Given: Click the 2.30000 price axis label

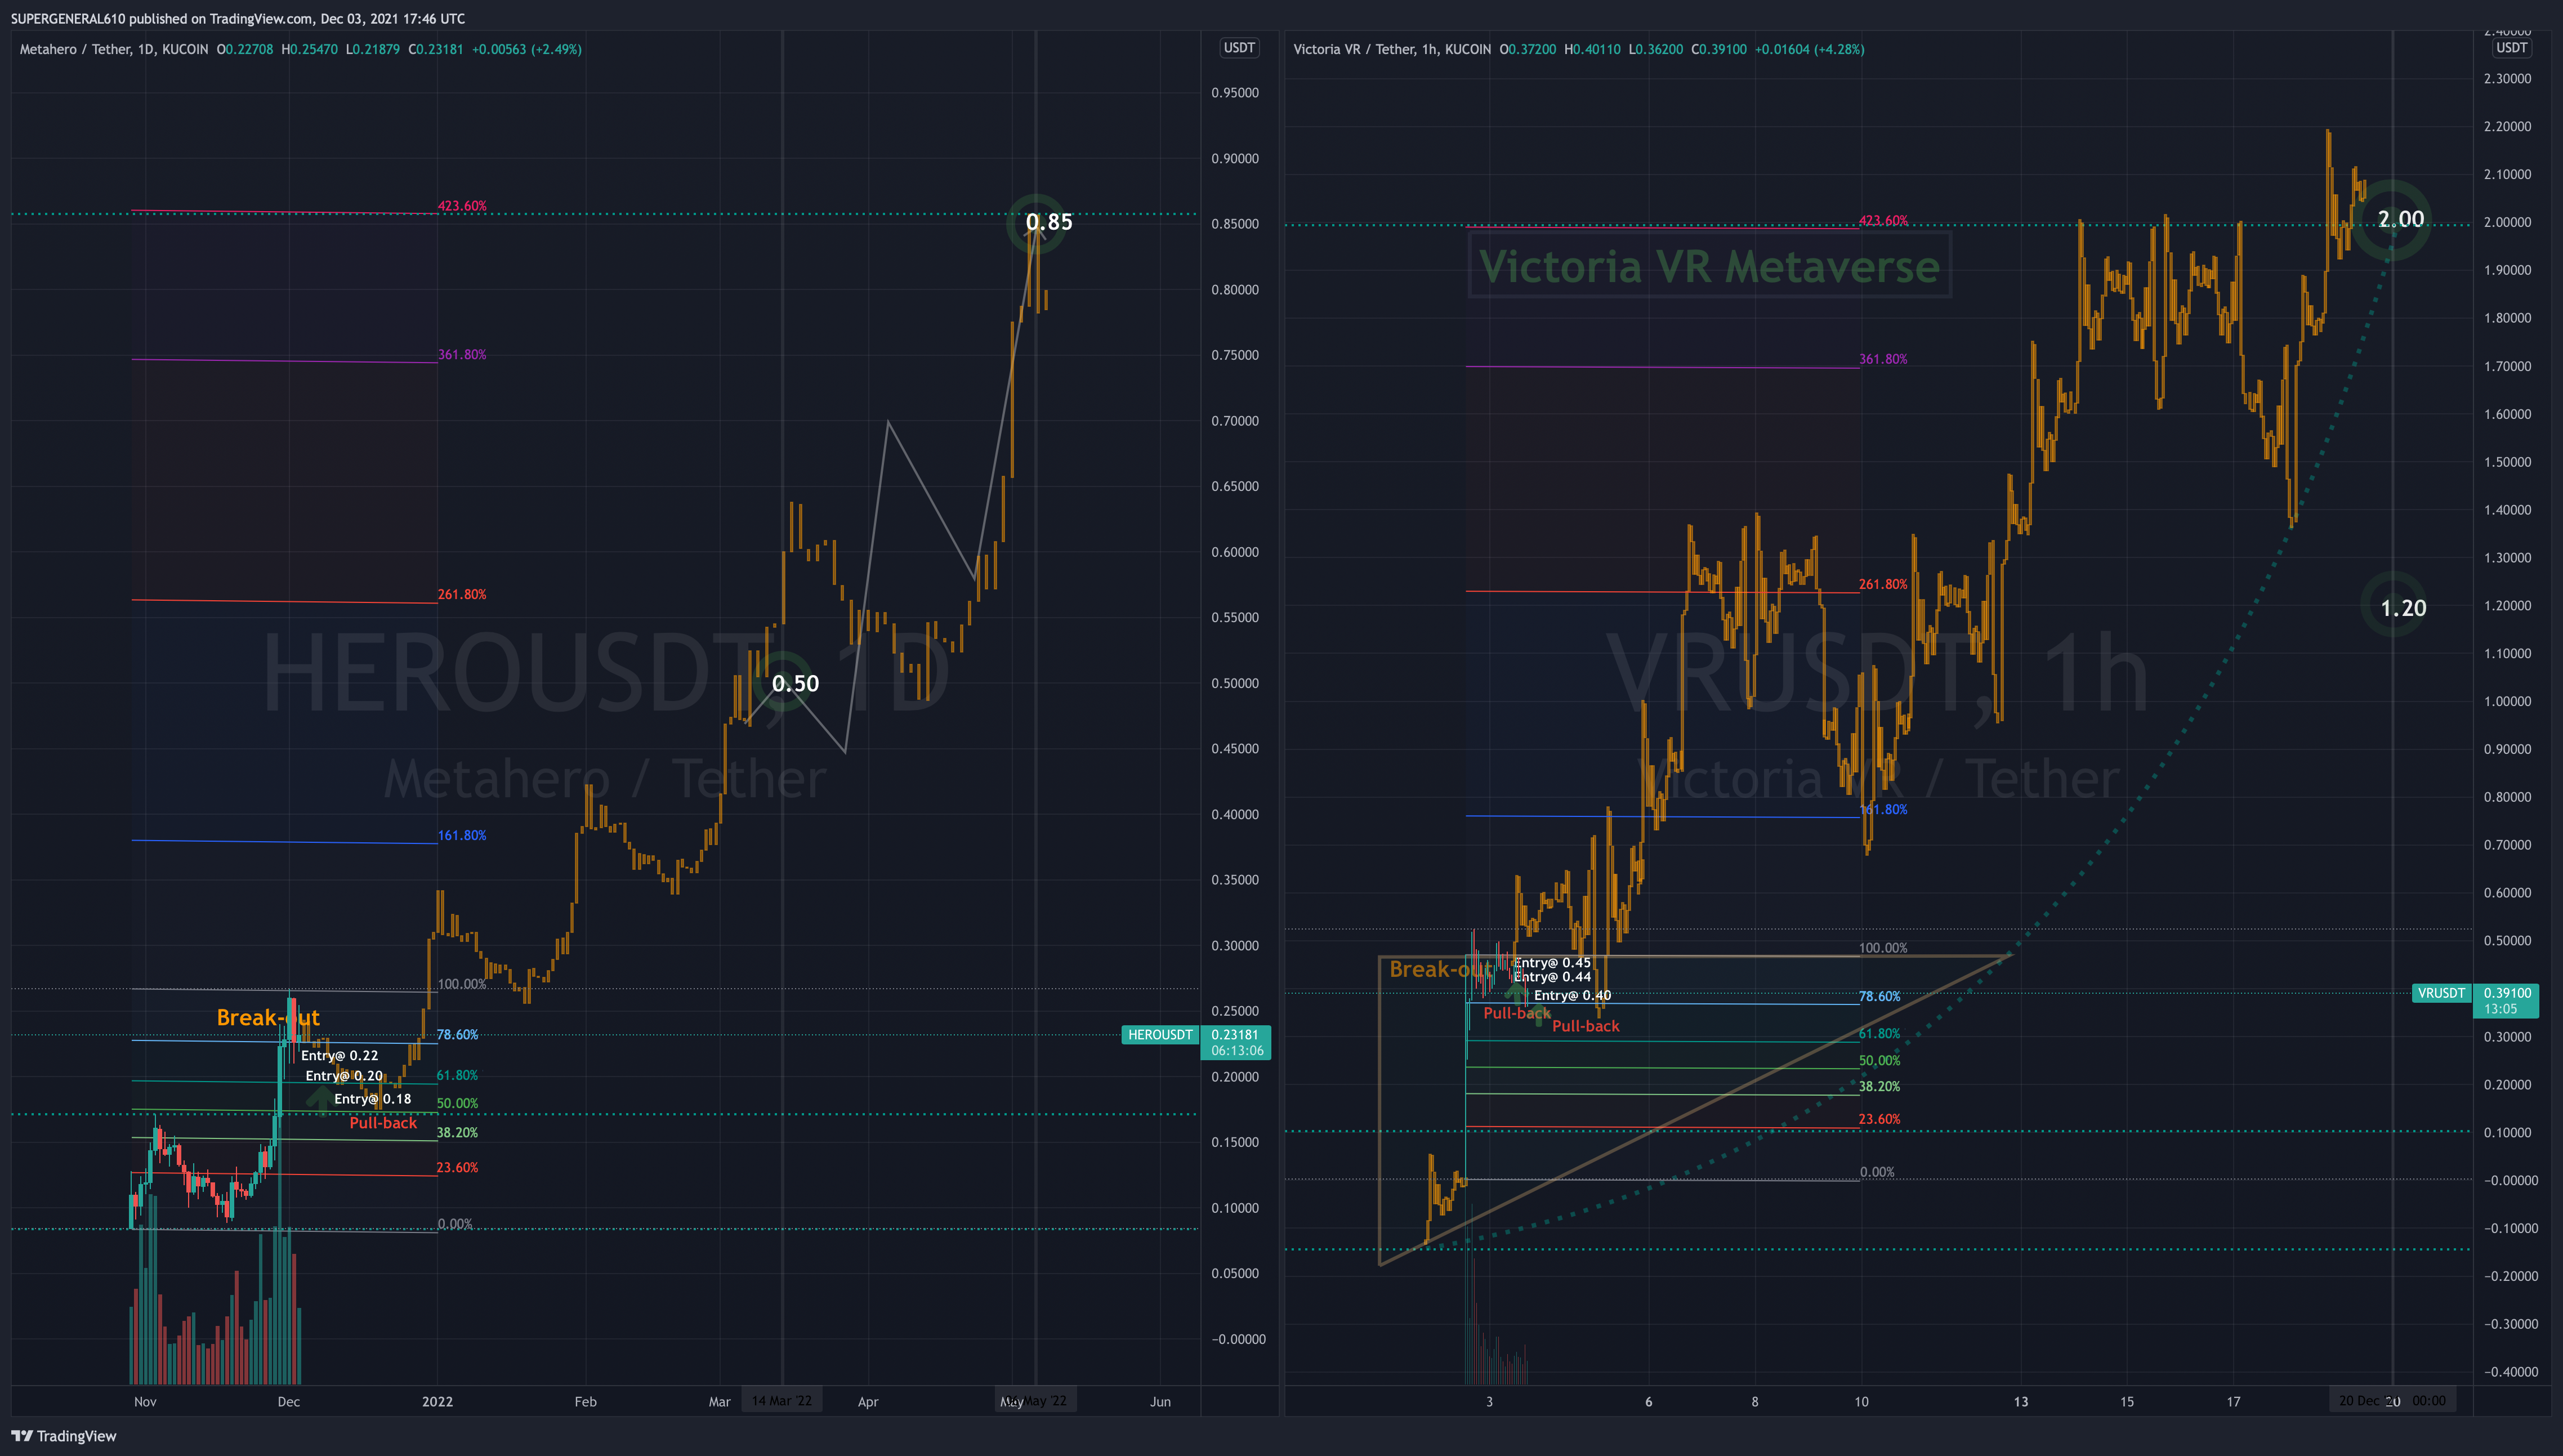Looking at the screenshot, I should tap(2507, 78).
